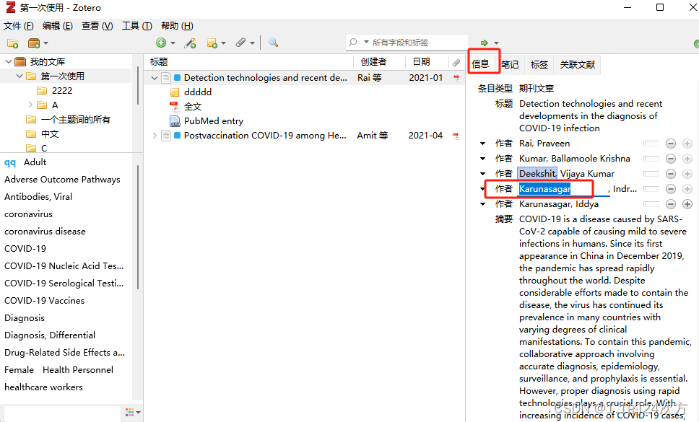Open the New Library toolbar icon
699x422 pixels.
pyautogui.click(x=34, y=43)
